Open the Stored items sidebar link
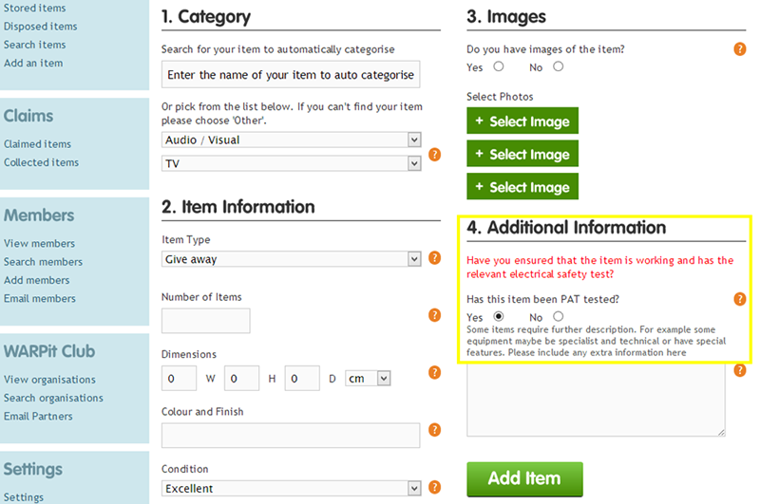Viewport: 760px width, 504px height. pyautogui.click(x=35, y=9)
